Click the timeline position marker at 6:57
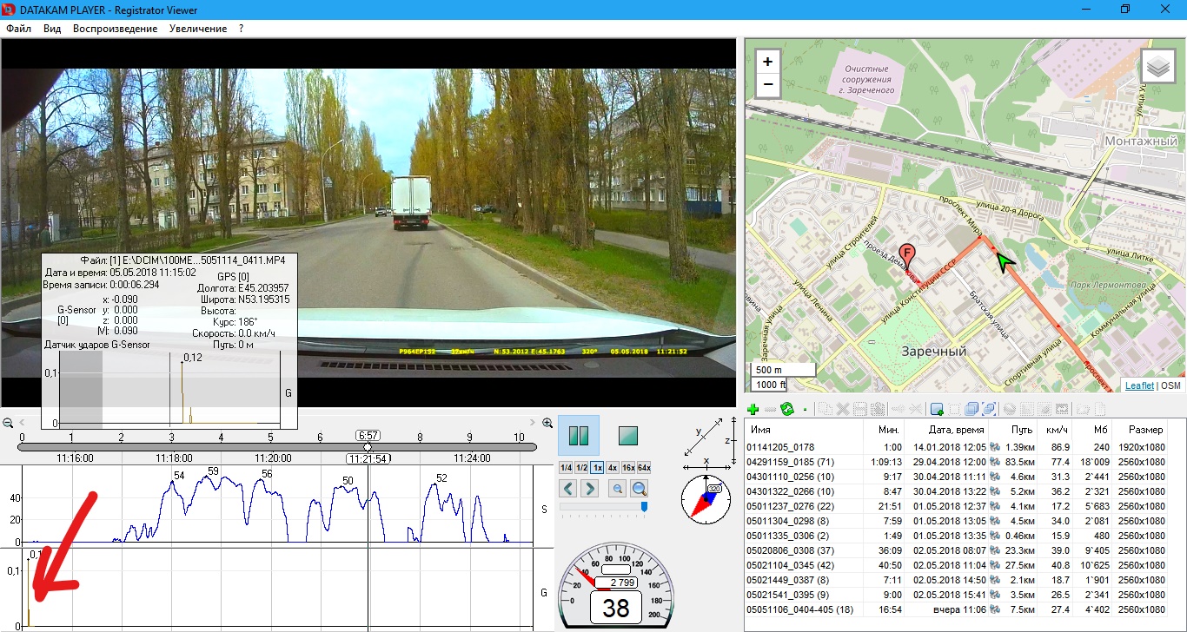 pos(368,447)
